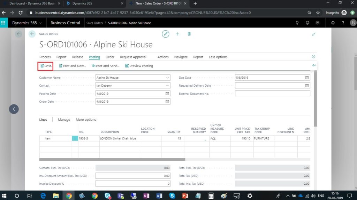Viewport: 357px width, 200px height.
Task: Switch to Dashboard browser tab
Action: coord(32,3)
